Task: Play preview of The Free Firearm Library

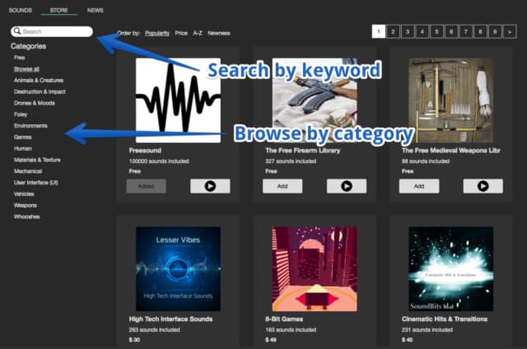Action: tap(346, 186)
